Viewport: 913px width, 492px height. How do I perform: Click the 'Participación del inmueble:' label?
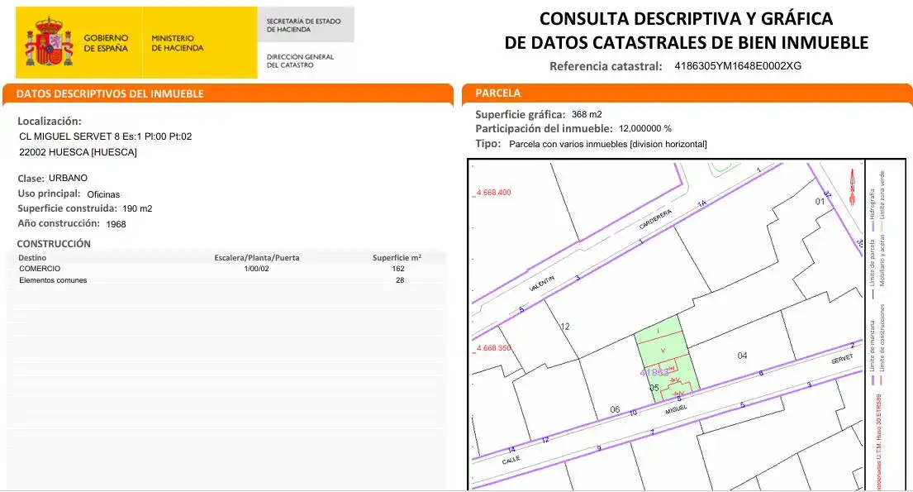coord(544,129)
